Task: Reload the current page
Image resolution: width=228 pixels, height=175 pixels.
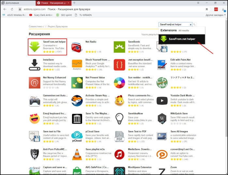Action: [x=12, y=9]
